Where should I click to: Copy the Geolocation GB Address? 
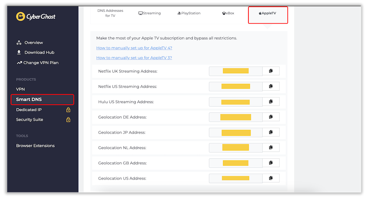(271, 163)
